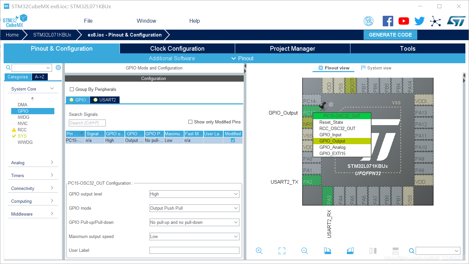Select NVIC in System Core list

tap(23, 123)
